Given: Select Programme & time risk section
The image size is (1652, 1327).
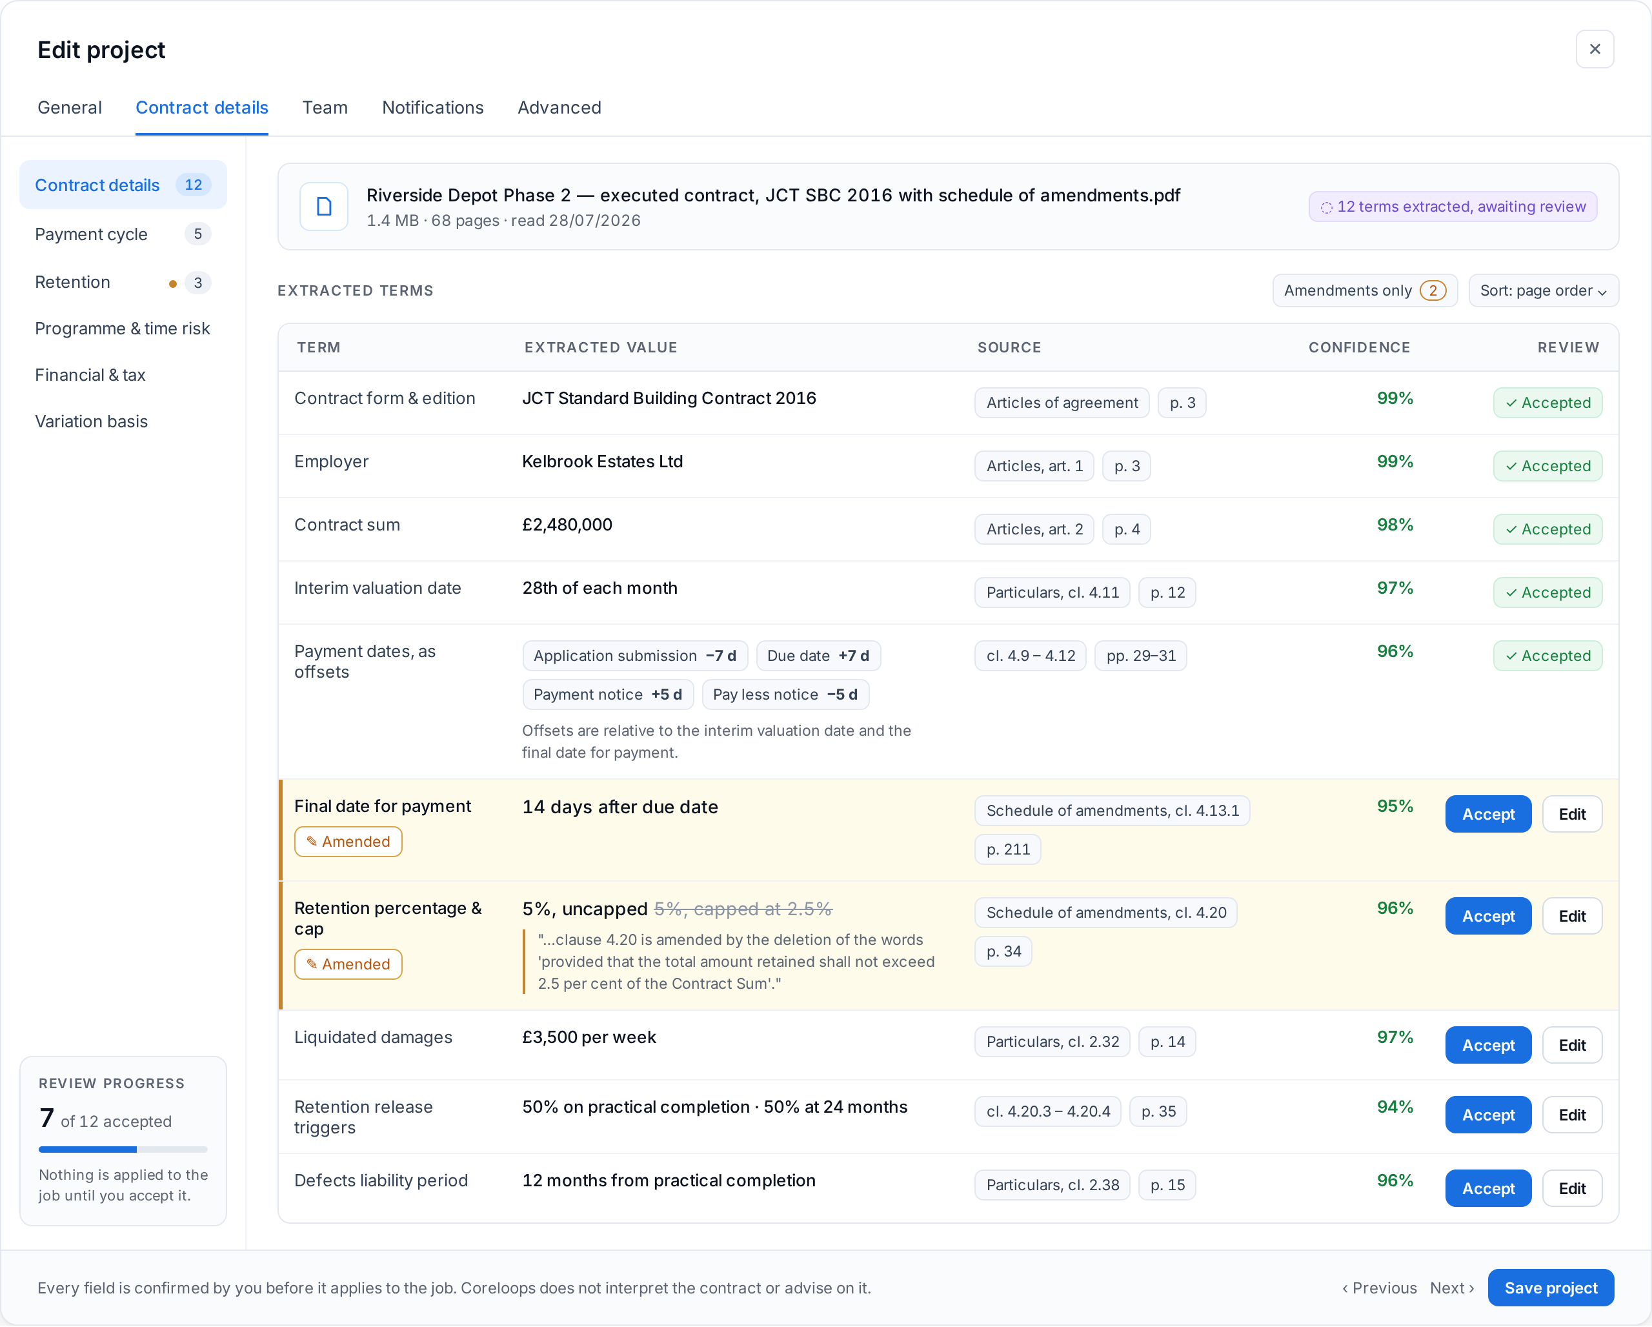Looking at the screenshot, I should [x=123, y=329].
